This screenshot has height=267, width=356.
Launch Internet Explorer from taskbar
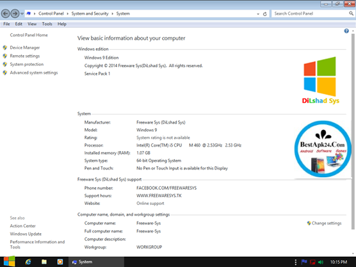pyautogui.click(x=28, y=262)
